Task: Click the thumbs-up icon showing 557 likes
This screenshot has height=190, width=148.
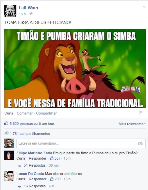Action: [x=52, y=158]
